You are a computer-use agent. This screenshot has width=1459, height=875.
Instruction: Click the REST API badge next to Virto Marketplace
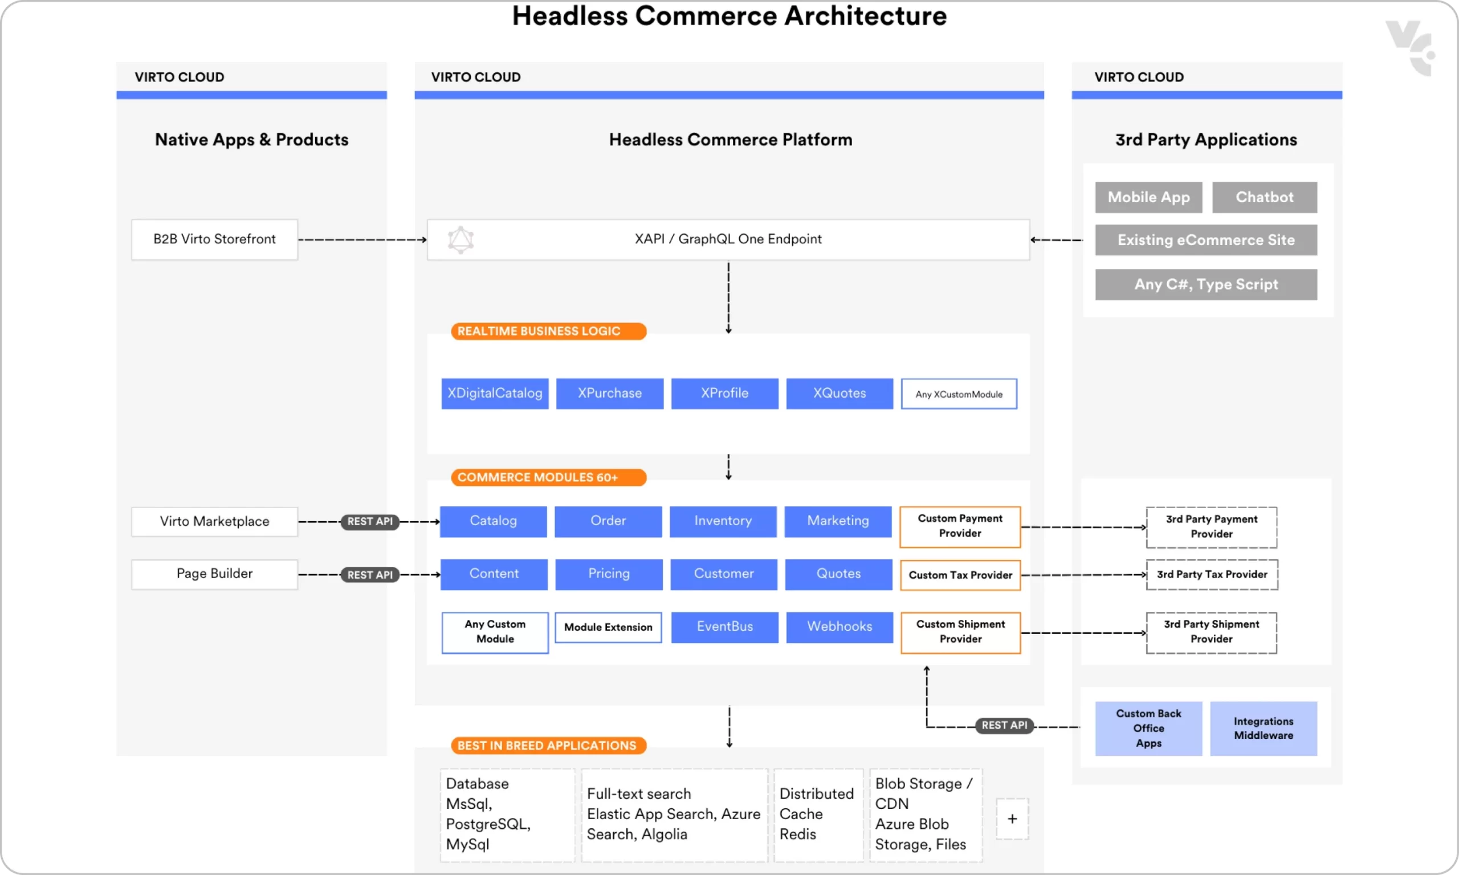tap(370, 522)
